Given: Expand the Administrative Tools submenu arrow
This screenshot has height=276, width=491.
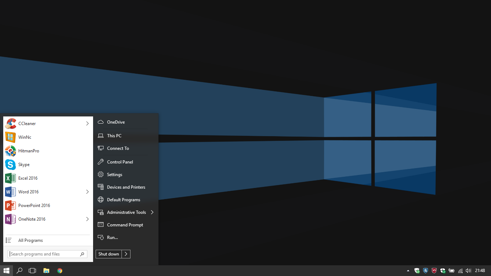Looking at the screenshot, I should tap(152, 212).
